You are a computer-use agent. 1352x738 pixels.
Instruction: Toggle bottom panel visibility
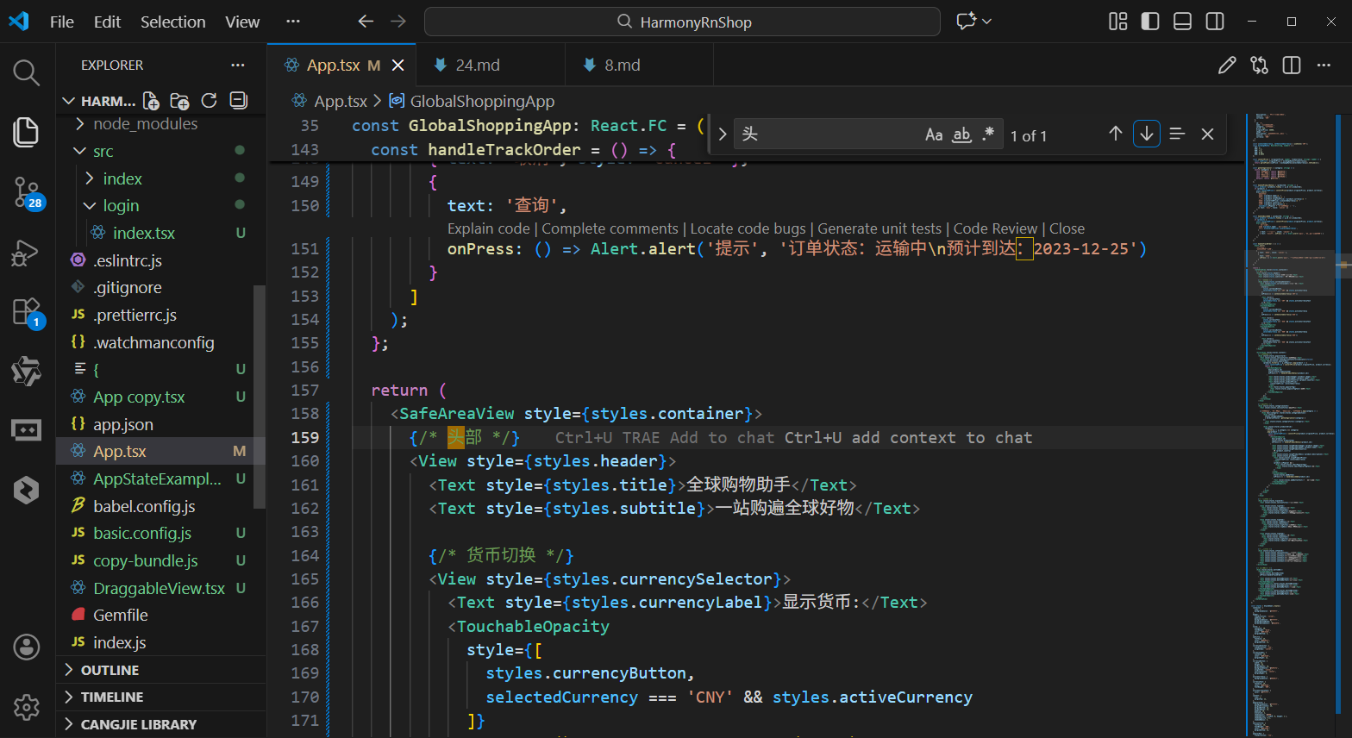[x=1183, y=22]
